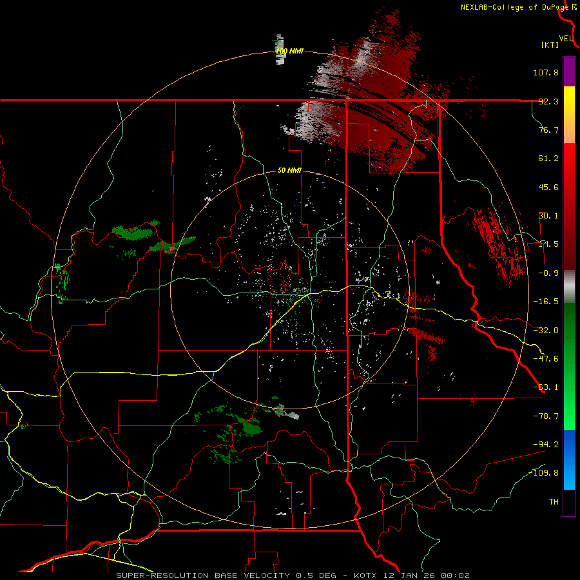Screen dimensions: 580x580
Task: Click the 50 NMI range ring label
Action: pyautogui.click(x=289, y=170)
